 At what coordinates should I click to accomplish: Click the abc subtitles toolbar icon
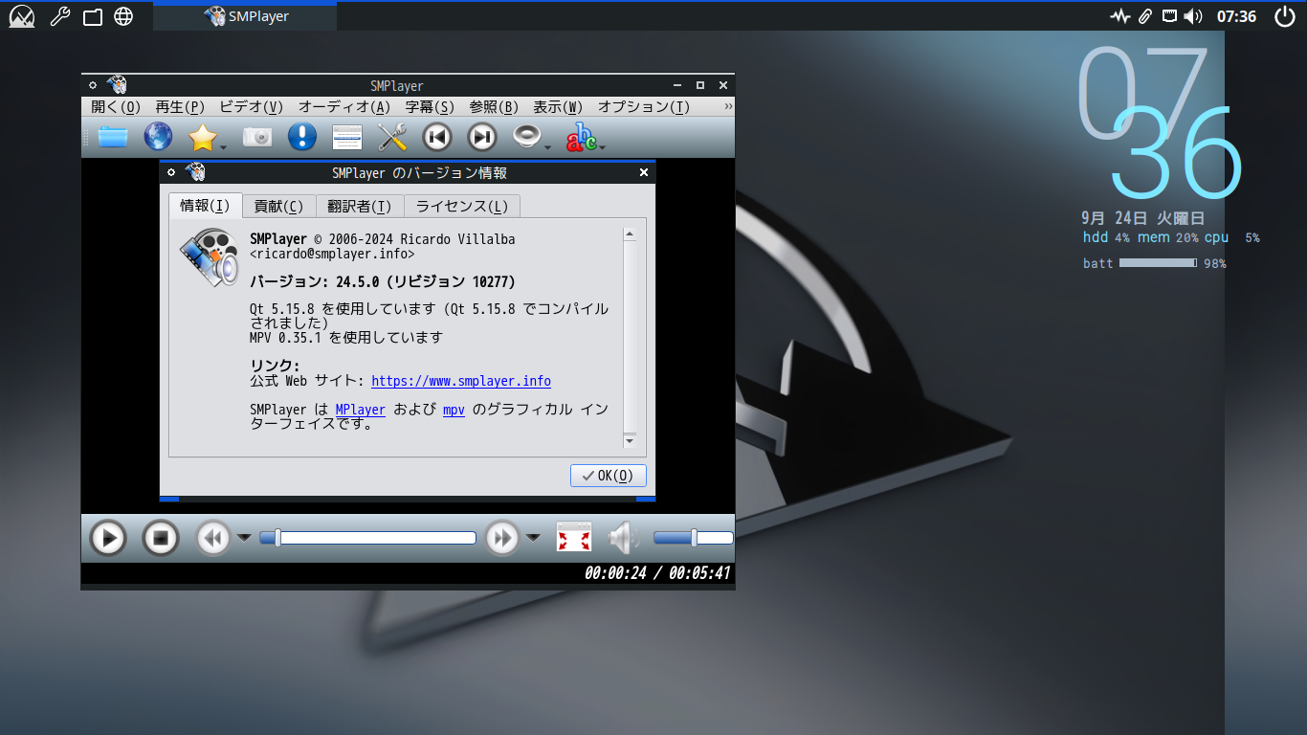click(581, 137)
